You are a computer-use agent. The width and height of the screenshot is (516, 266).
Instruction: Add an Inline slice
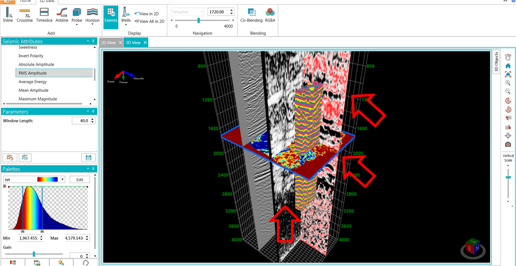8,15
